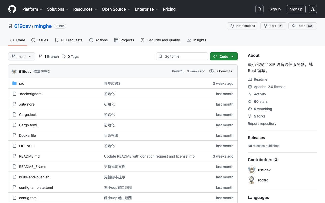
Task: Expand the Enterprise menu
Action: point(147,9)
